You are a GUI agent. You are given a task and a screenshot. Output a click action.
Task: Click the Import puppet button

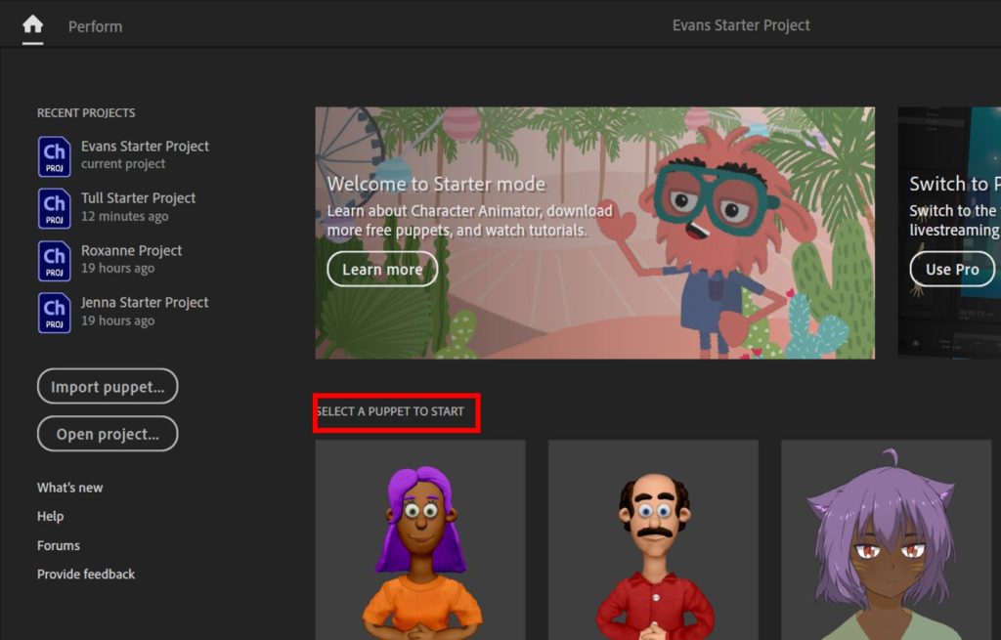(107, 386)
